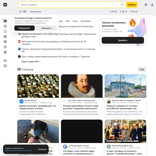This screenshot has height=156, width=156.
Task: Click Понятно in the recommendations notice
Action: click(x=42, y=149)
